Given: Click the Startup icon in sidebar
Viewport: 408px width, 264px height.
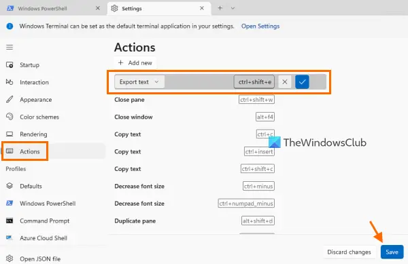Looking at the screenshot, I should pyautogui.click(x=10, y=65).
